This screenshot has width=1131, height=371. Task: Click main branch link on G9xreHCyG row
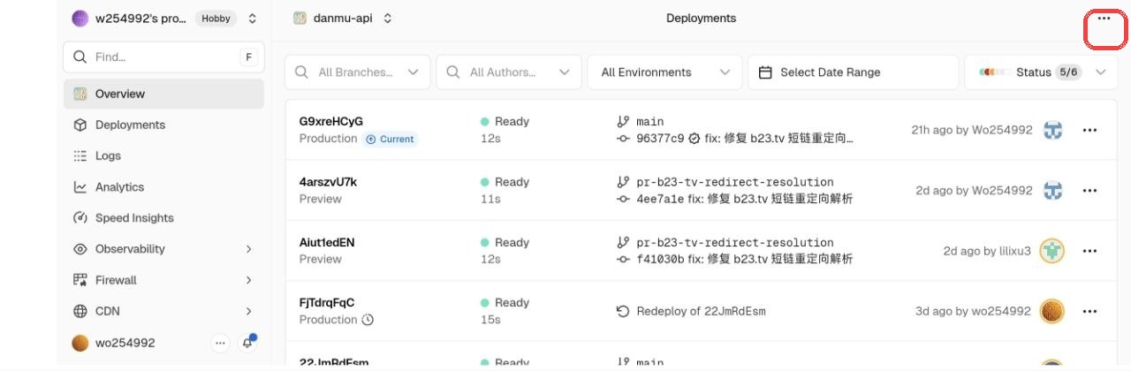coord(649,121)
